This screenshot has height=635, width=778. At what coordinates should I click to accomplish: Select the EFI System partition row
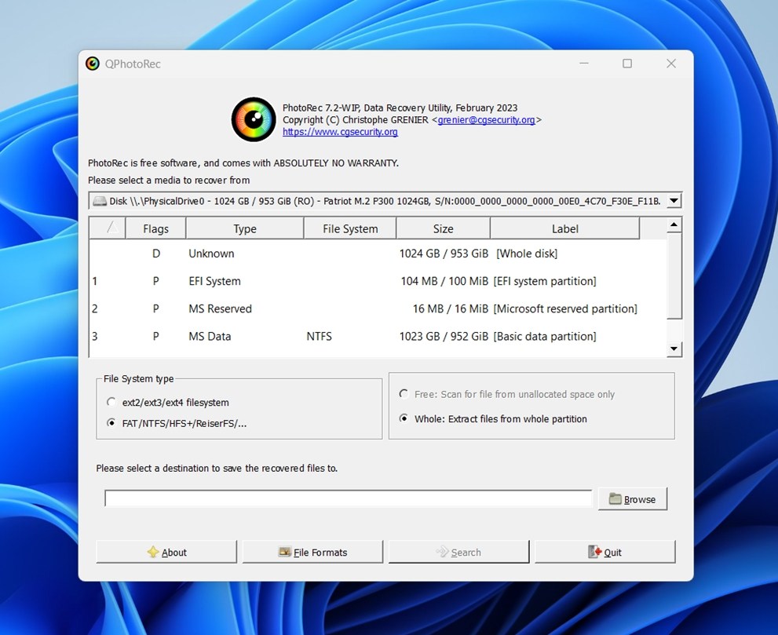[x=378, y=281]
